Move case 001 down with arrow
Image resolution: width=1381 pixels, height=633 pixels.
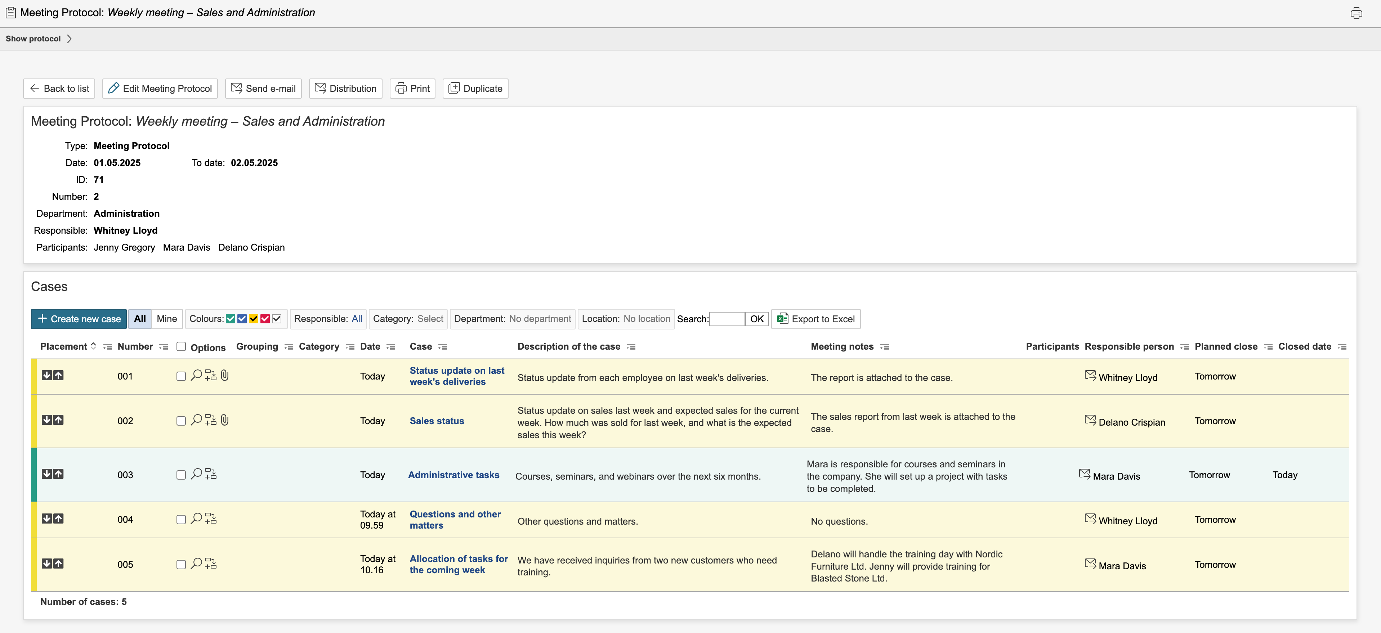click(46, 375)
